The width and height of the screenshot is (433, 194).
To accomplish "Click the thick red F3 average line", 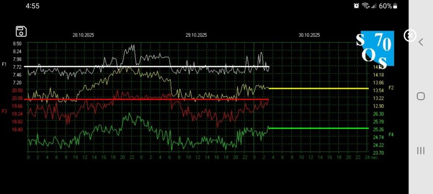I will point(127,100).
